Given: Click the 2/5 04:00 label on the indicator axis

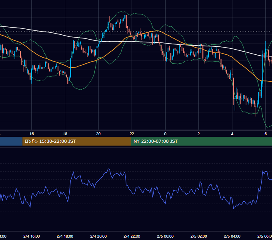Looking at the screenshot, I should (232, 236).
